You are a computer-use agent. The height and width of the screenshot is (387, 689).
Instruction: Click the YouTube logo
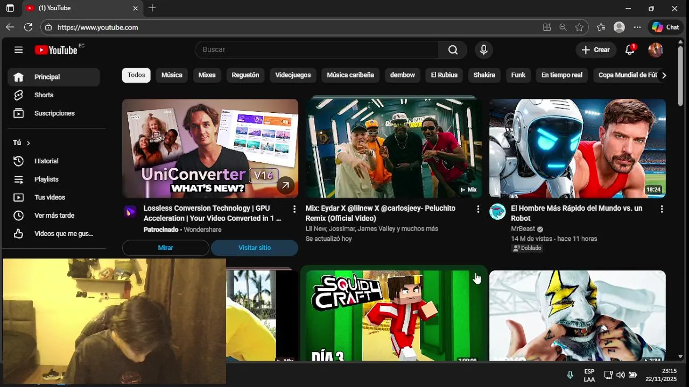click(56, 50)
